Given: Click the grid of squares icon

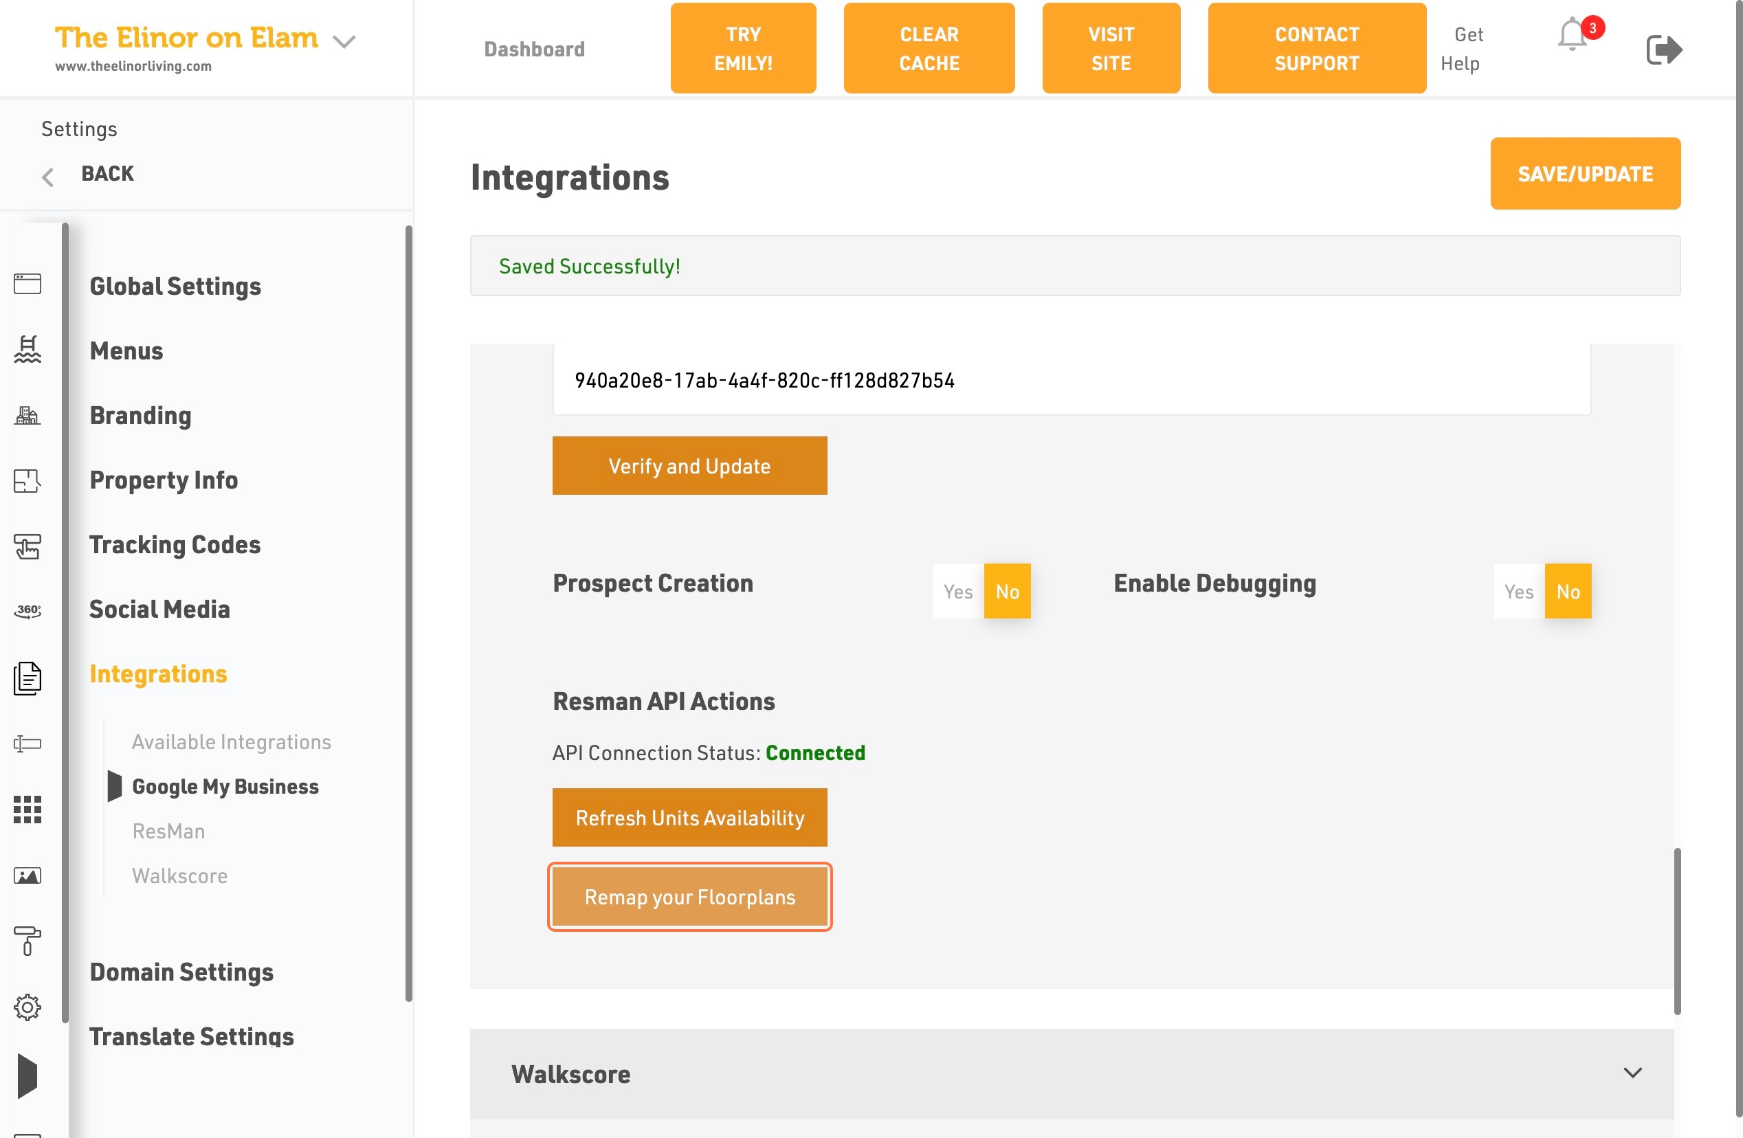Looking at the screenshot, I should pyautogui.click(x=27, y=810).
